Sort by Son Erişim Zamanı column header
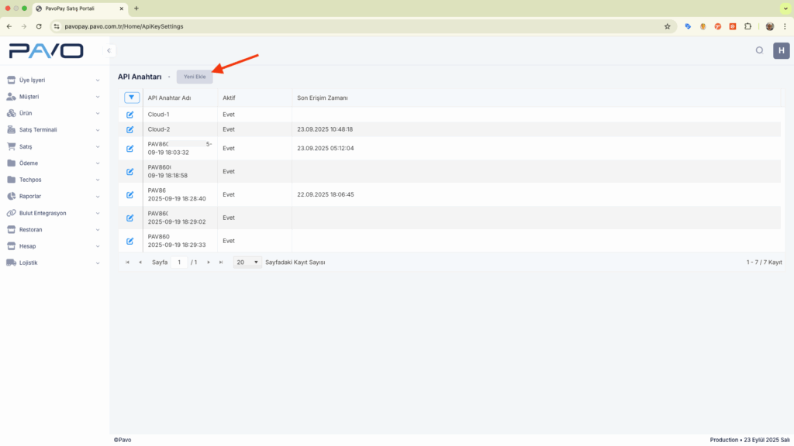Screen dimensions: 794x446 coord(323,98)
